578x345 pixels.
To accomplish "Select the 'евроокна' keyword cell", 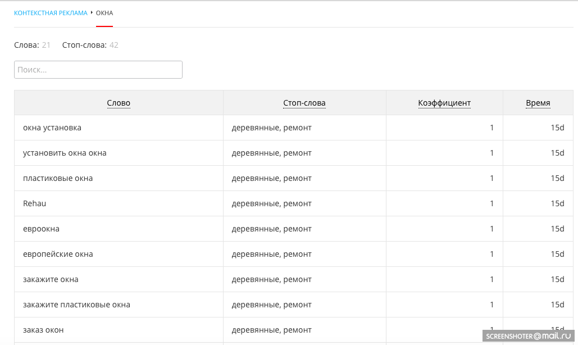I will pos(41,229).
